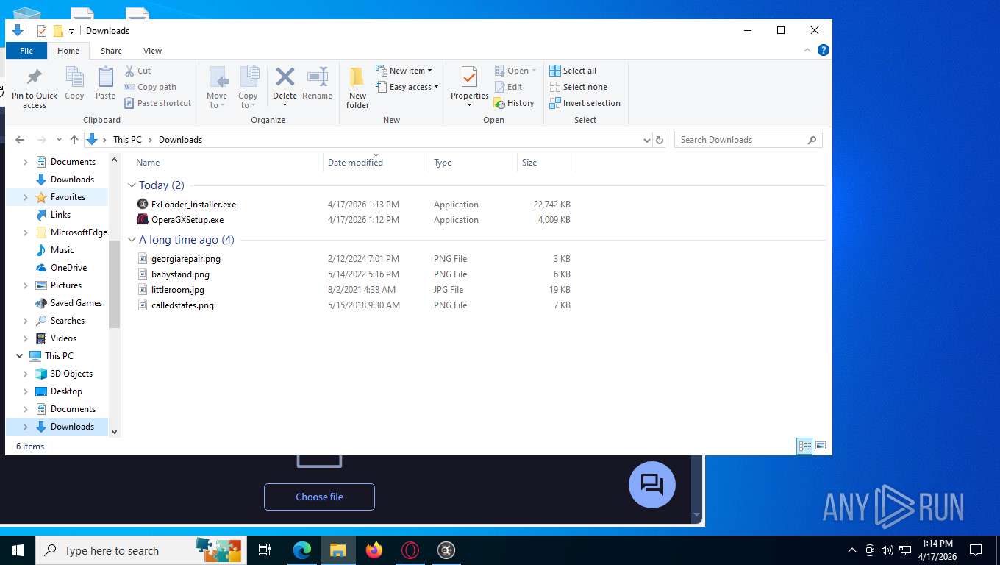
Task: Click the Up one level arrow
Action: click(x=74, y=140)
